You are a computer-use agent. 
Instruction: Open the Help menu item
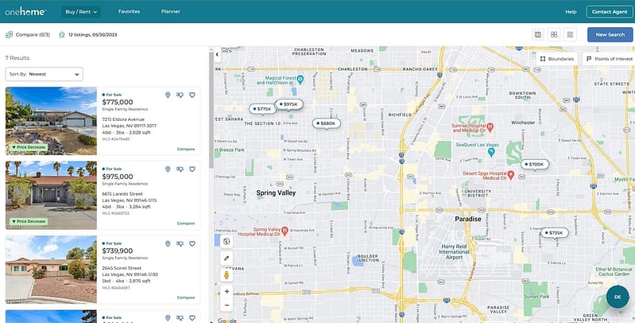coord(571,12)
